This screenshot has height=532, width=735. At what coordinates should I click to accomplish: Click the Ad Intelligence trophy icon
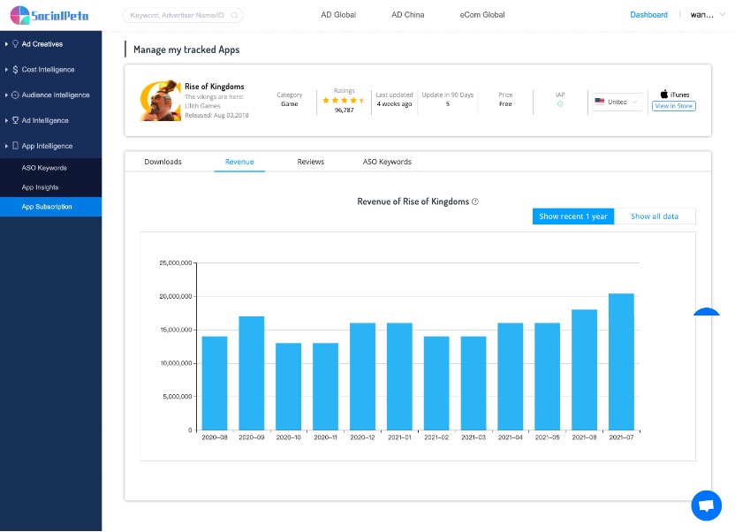(16, 120)
